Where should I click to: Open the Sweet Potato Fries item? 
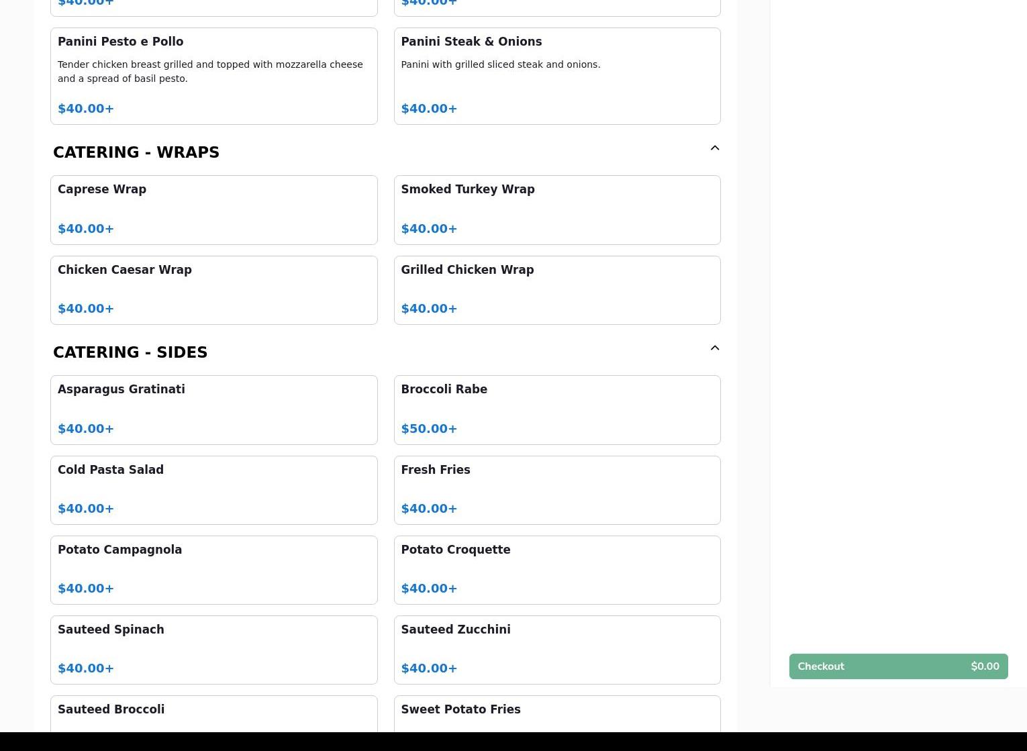click(557, 714)
